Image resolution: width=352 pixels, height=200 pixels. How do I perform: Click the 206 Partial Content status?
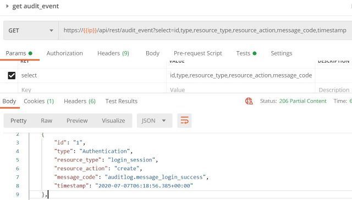pos(302,101)
